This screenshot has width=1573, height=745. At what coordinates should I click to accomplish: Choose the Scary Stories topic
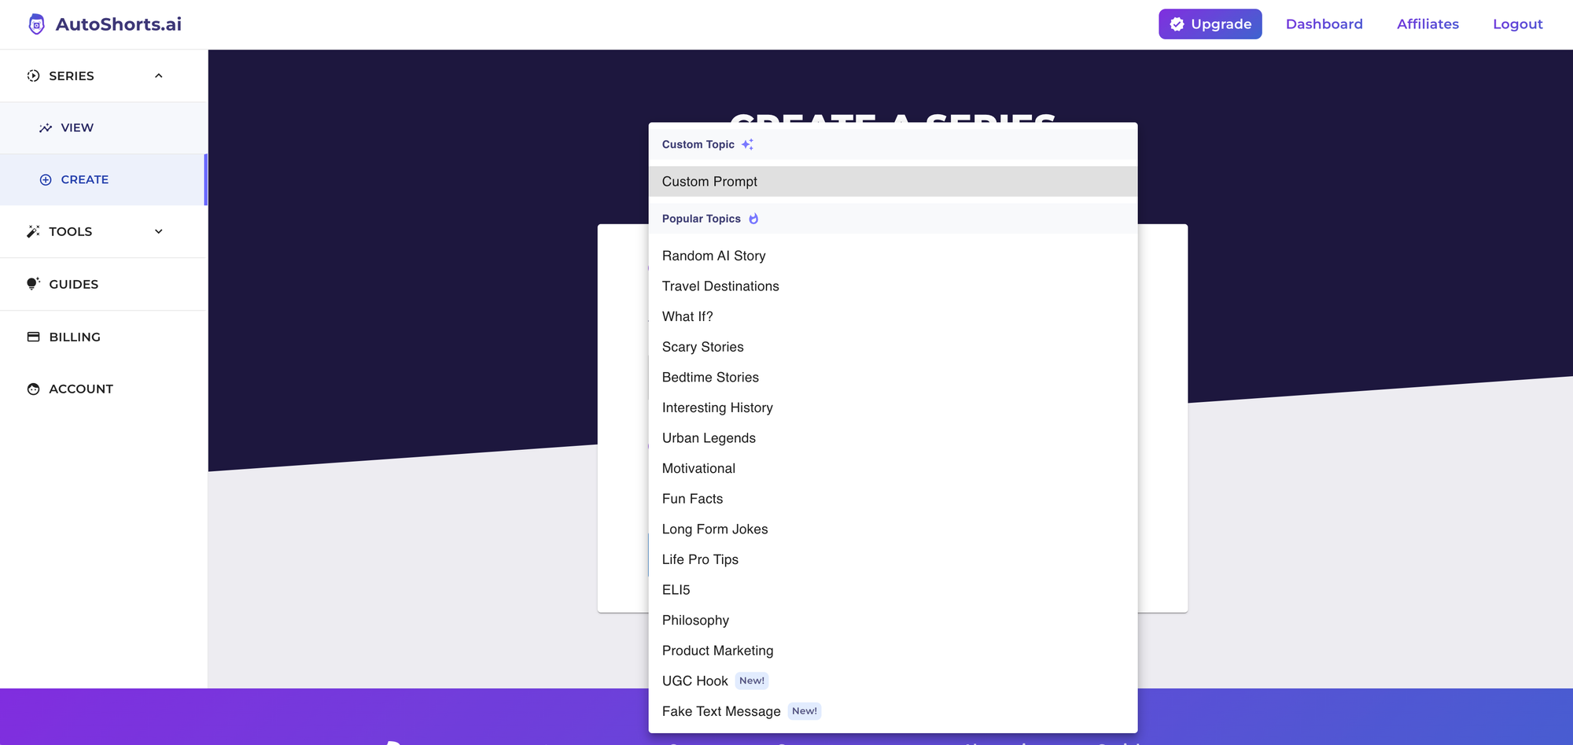tap(702, 347)
